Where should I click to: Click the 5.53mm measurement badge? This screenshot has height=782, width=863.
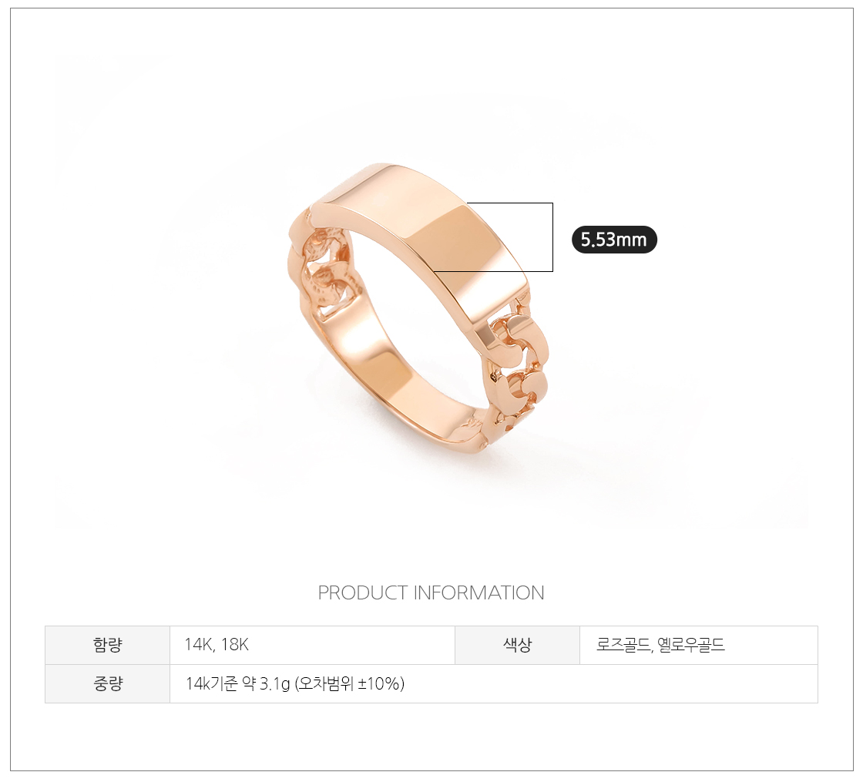(x=614, y=240)
